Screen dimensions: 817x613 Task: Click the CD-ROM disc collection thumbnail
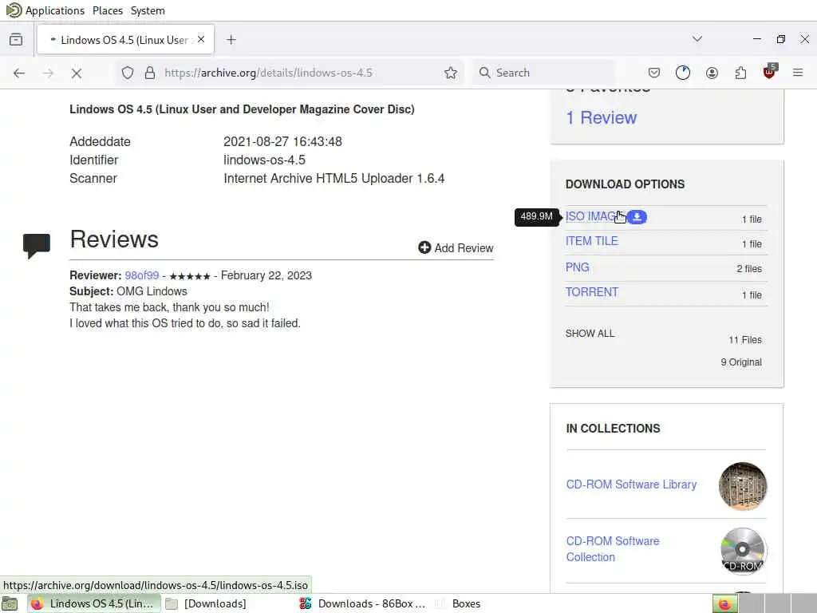tap(743, 551)
